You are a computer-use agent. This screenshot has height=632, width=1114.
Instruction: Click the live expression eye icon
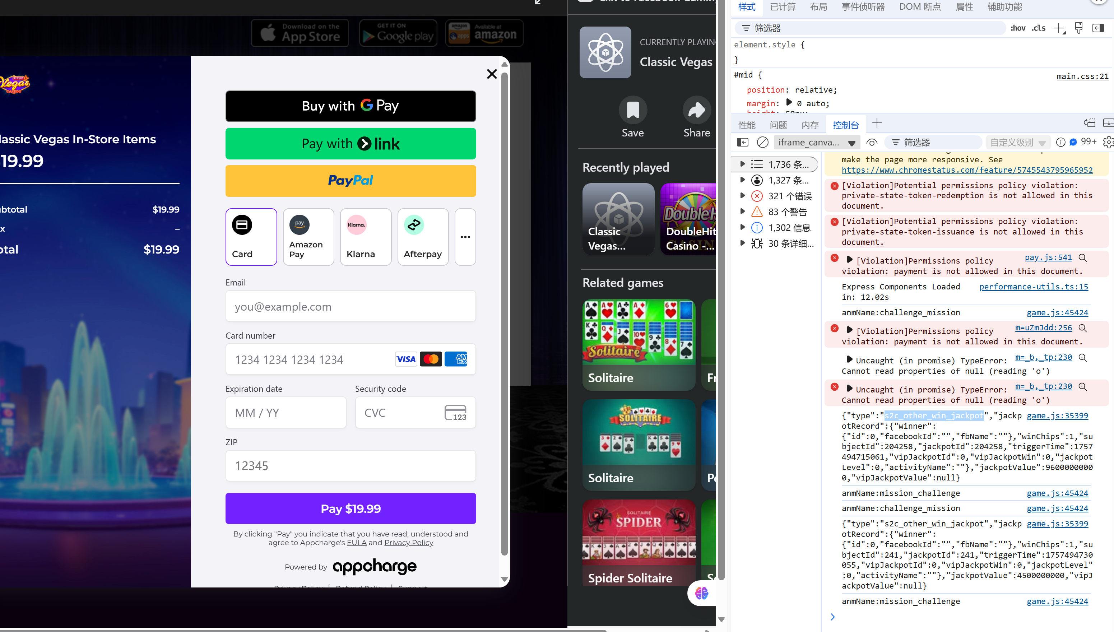point(872,142)
